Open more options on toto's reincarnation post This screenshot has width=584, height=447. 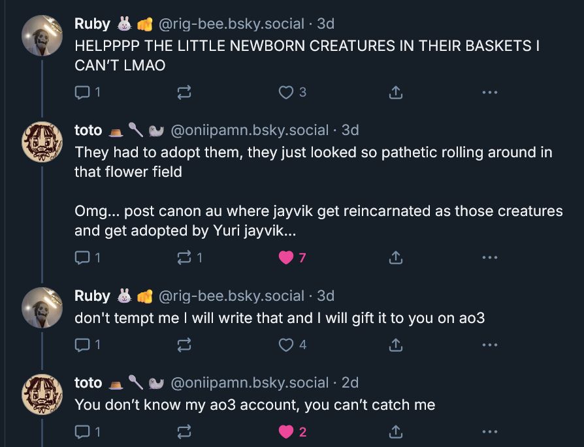coord(490,257)
